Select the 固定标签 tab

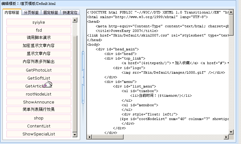(x=51, y=13)
